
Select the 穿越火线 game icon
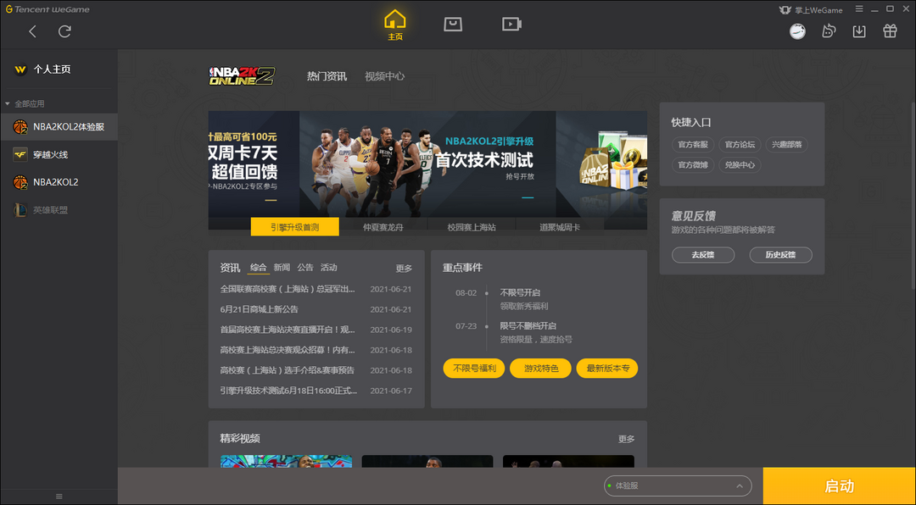20,155
